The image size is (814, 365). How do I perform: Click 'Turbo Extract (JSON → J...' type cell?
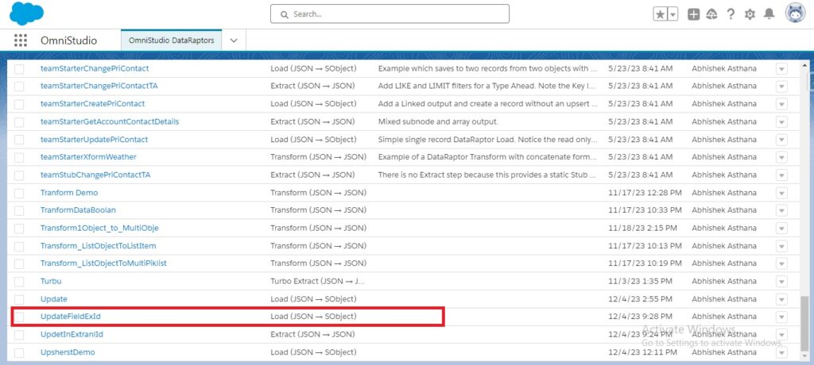coord(318,282)
